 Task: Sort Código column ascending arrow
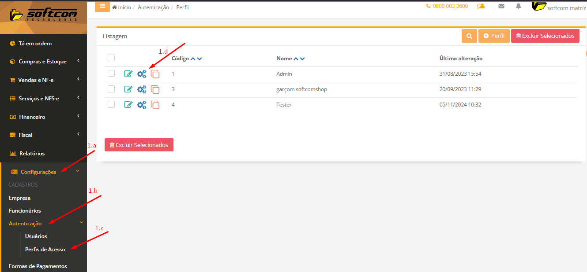coord(193,59)
